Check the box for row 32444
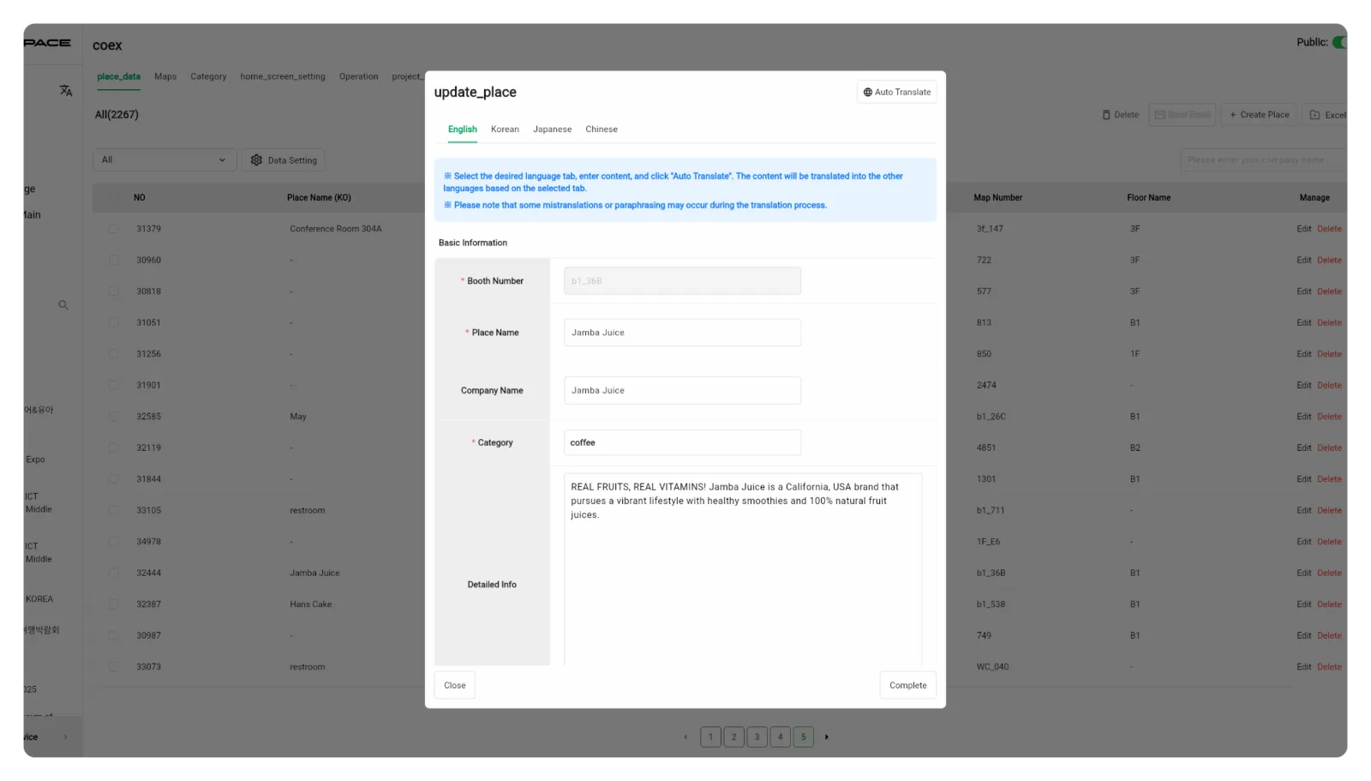Image resolution: width=1371 pixels, height=781 pixels. [x=114, y=574]
